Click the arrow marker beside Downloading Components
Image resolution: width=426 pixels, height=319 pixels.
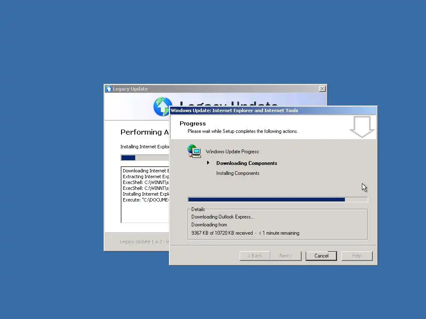(208, 163)
